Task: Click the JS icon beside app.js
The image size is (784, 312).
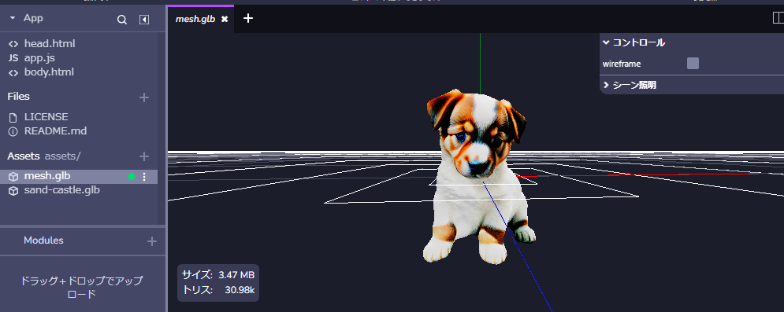Action: point(13,58)
